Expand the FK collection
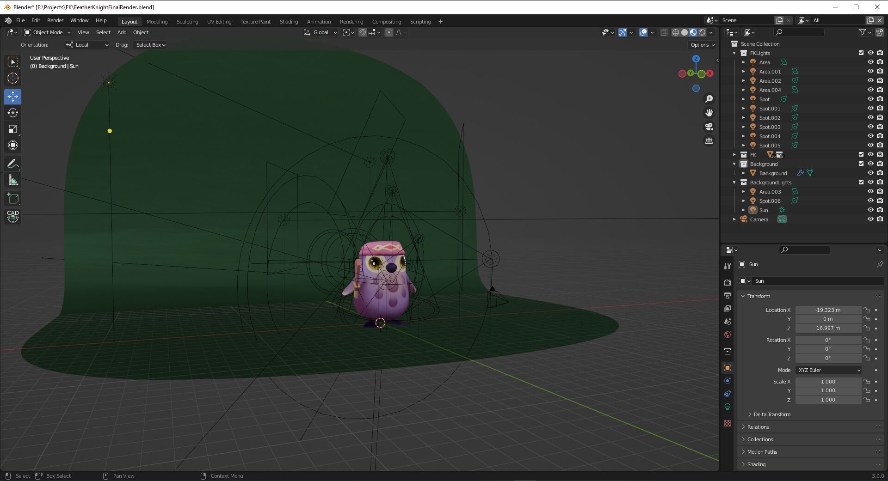Image resolution: width=888 pixels, height=481 pixels. point(734,155)
